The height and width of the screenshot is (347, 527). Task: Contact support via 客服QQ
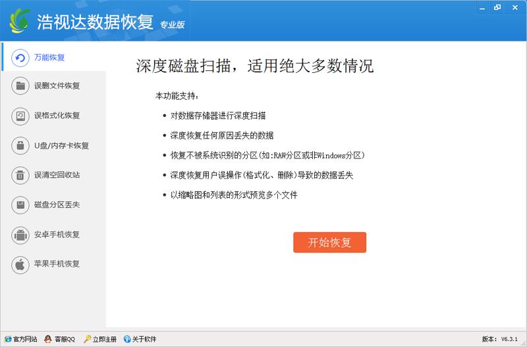click(60, 339)
